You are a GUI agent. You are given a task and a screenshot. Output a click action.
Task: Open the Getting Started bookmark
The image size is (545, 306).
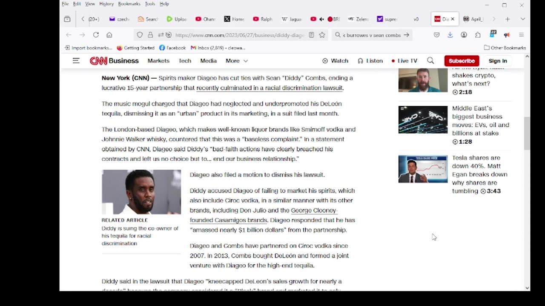[x=136, y=48]
